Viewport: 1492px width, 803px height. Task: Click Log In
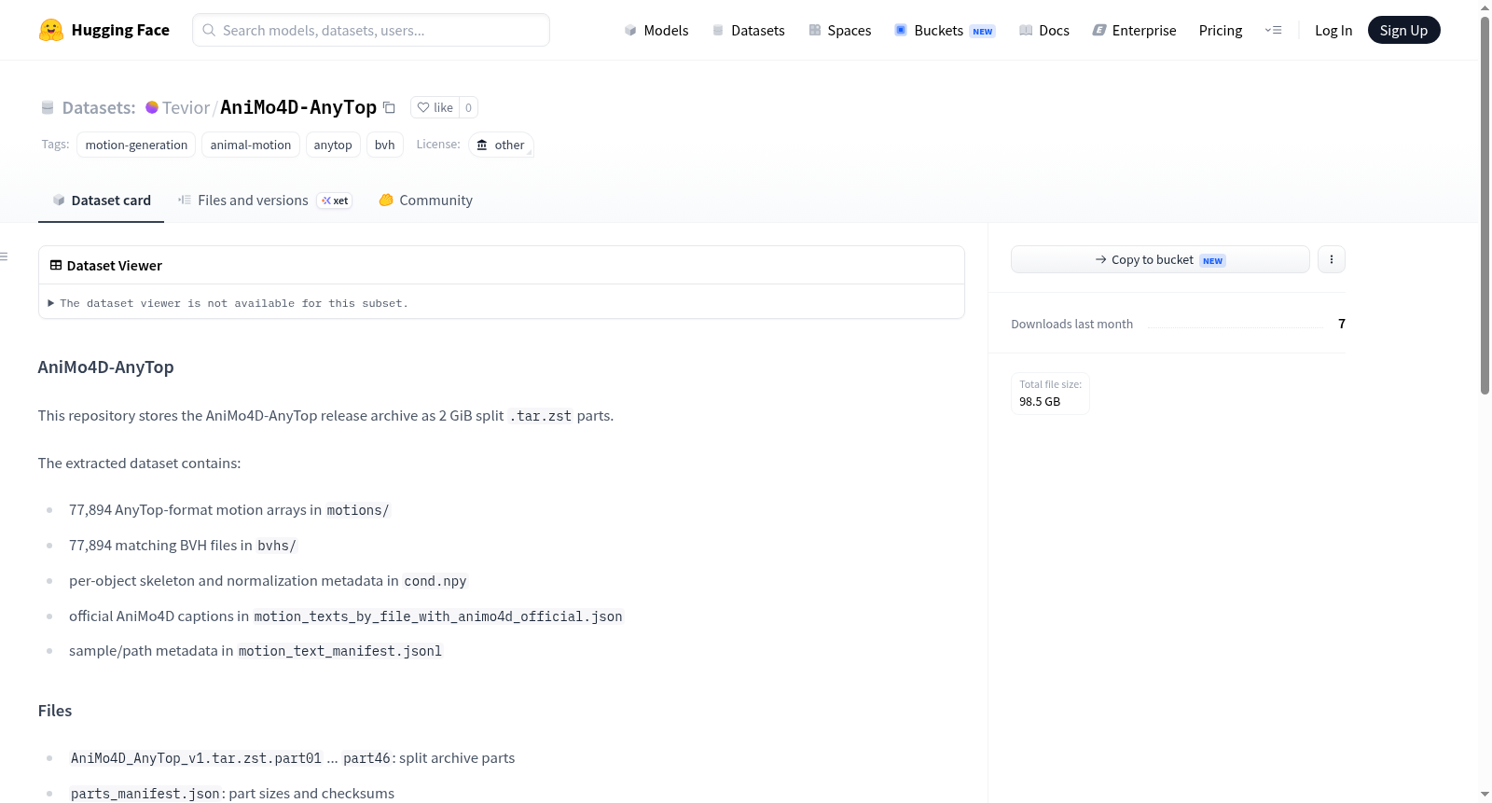tap(1333, 30)
